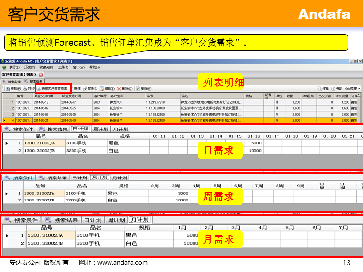The width and height of the screenshot is (363, 272).
Task: Click the 复制为 (Copy as) icon
Action: coord(85,89)
